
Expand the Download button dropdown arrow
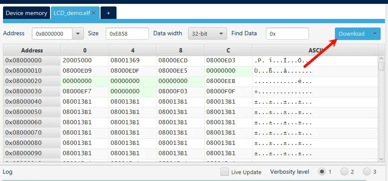click(x=375, y=34)
